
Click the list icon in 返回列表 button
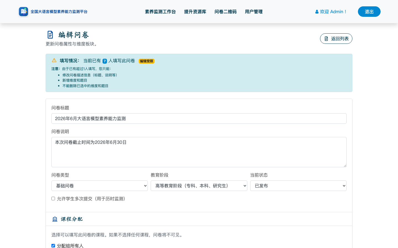(326, 39)
